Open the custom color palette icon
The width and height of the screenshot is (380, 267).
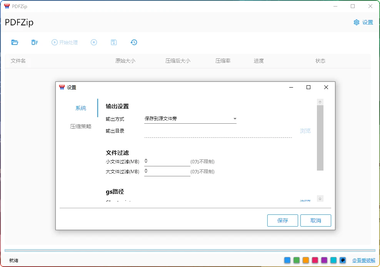[343, 260]
